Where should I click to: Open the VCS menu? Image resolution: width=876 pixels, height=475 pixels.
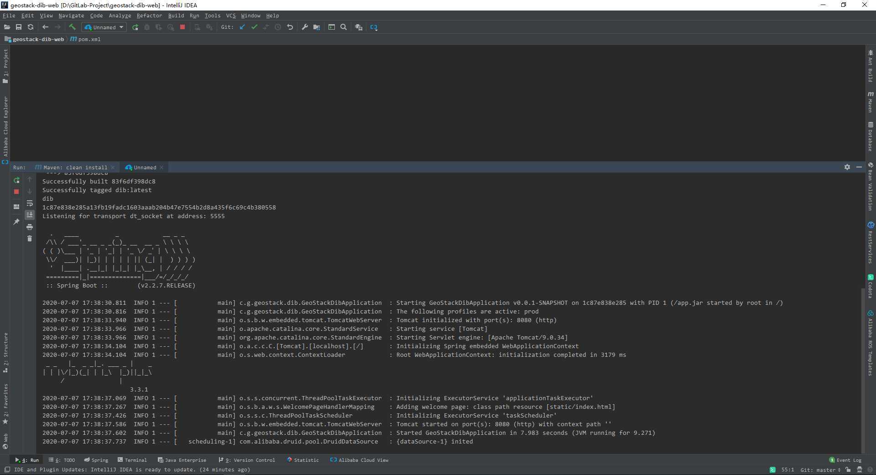(x=231, y=16)
